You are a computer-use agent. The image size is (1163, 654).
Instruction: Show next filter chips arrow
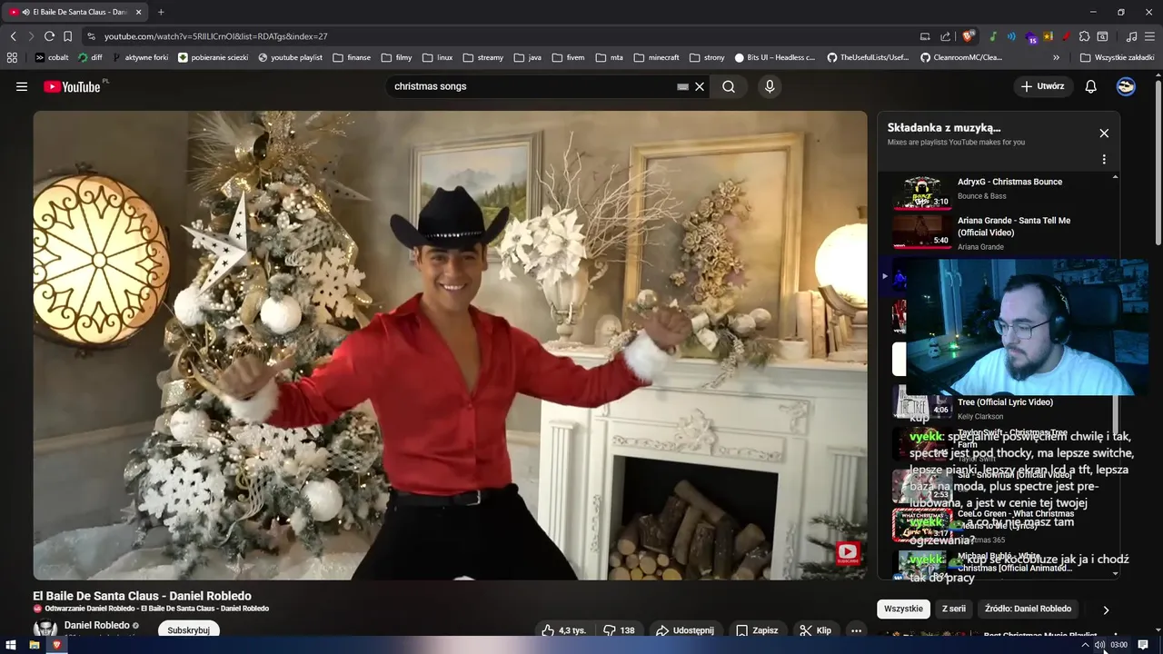click(x=1106, y=609)
